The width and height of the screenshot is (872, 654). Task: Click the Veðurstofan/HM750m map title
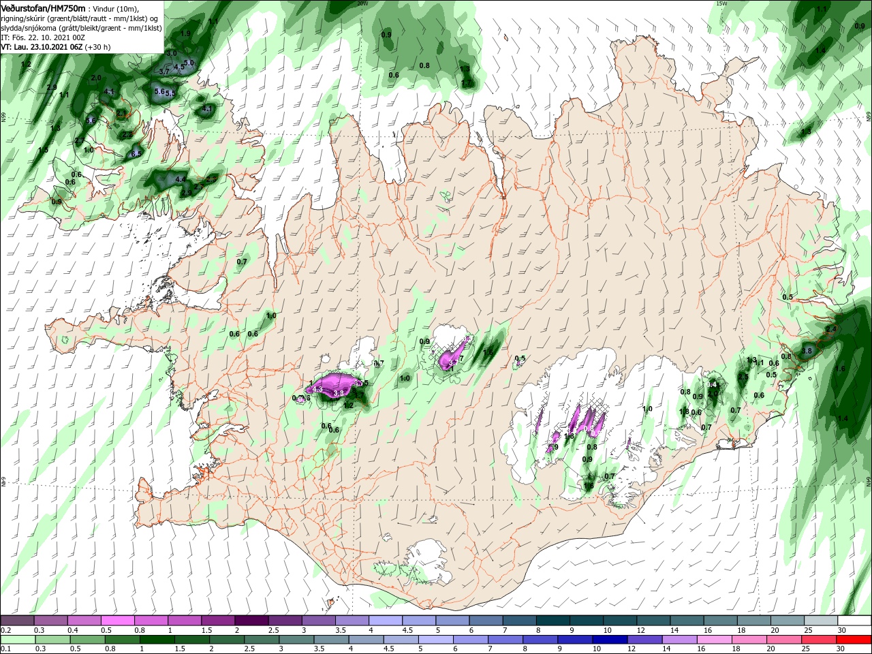pos(43,8)
